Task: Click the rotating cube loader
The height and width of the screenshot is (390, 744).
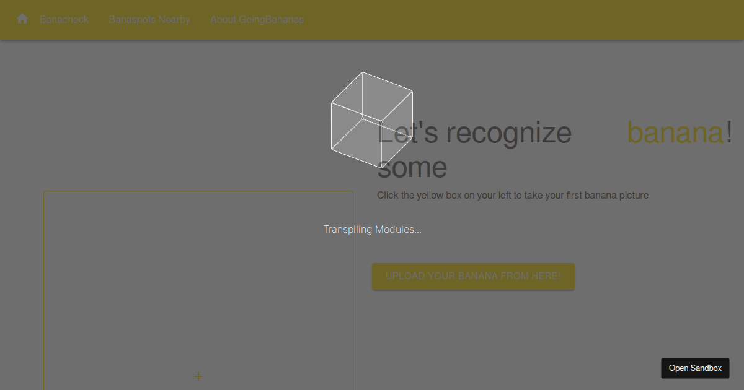Action: pyautogui.click(x=372, y=120)
